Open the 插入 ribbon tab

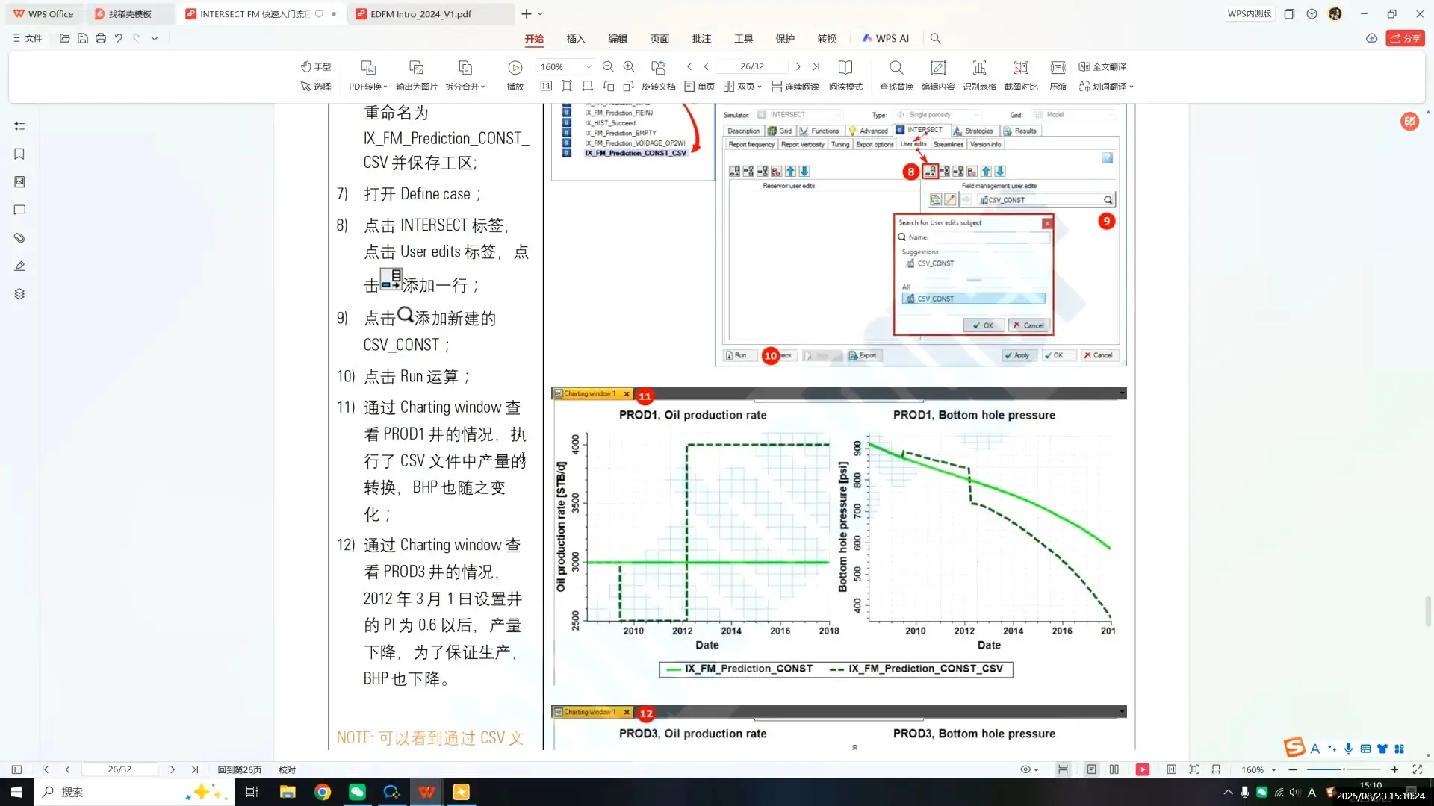tap(575, 38)
